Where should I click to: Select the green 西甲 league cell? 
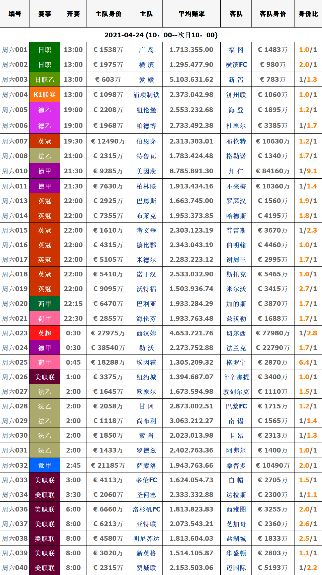[45, 304]
